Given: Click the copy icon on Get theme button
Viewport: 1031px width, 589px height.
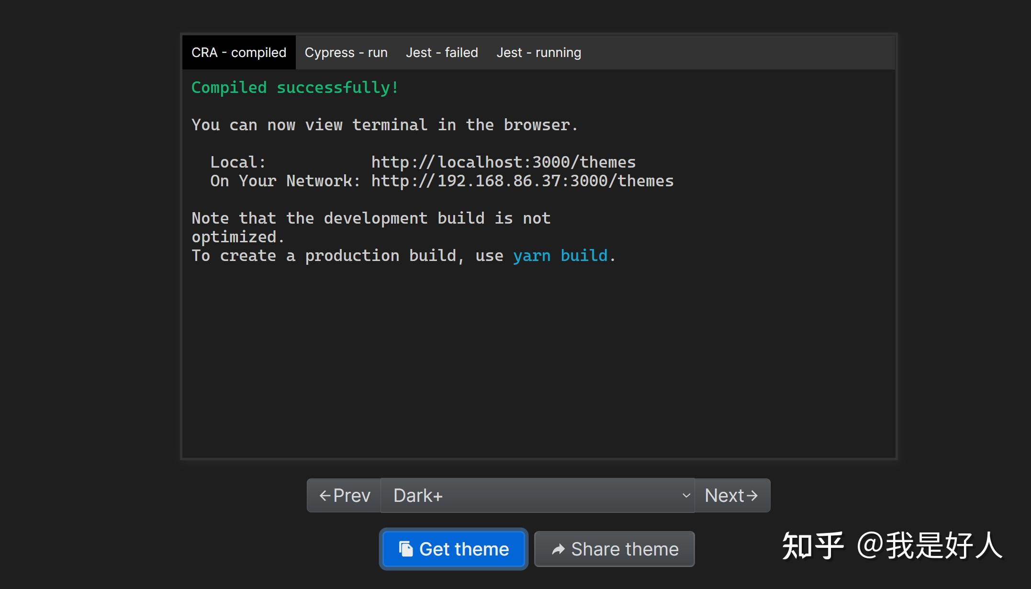Looking at the screenshot, I should (406, 549).
